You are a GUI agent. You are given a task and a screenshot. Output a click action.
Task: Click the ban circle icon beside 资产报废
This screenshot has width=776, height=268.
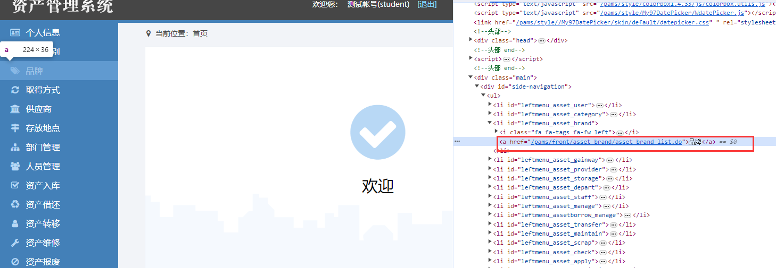15,262
